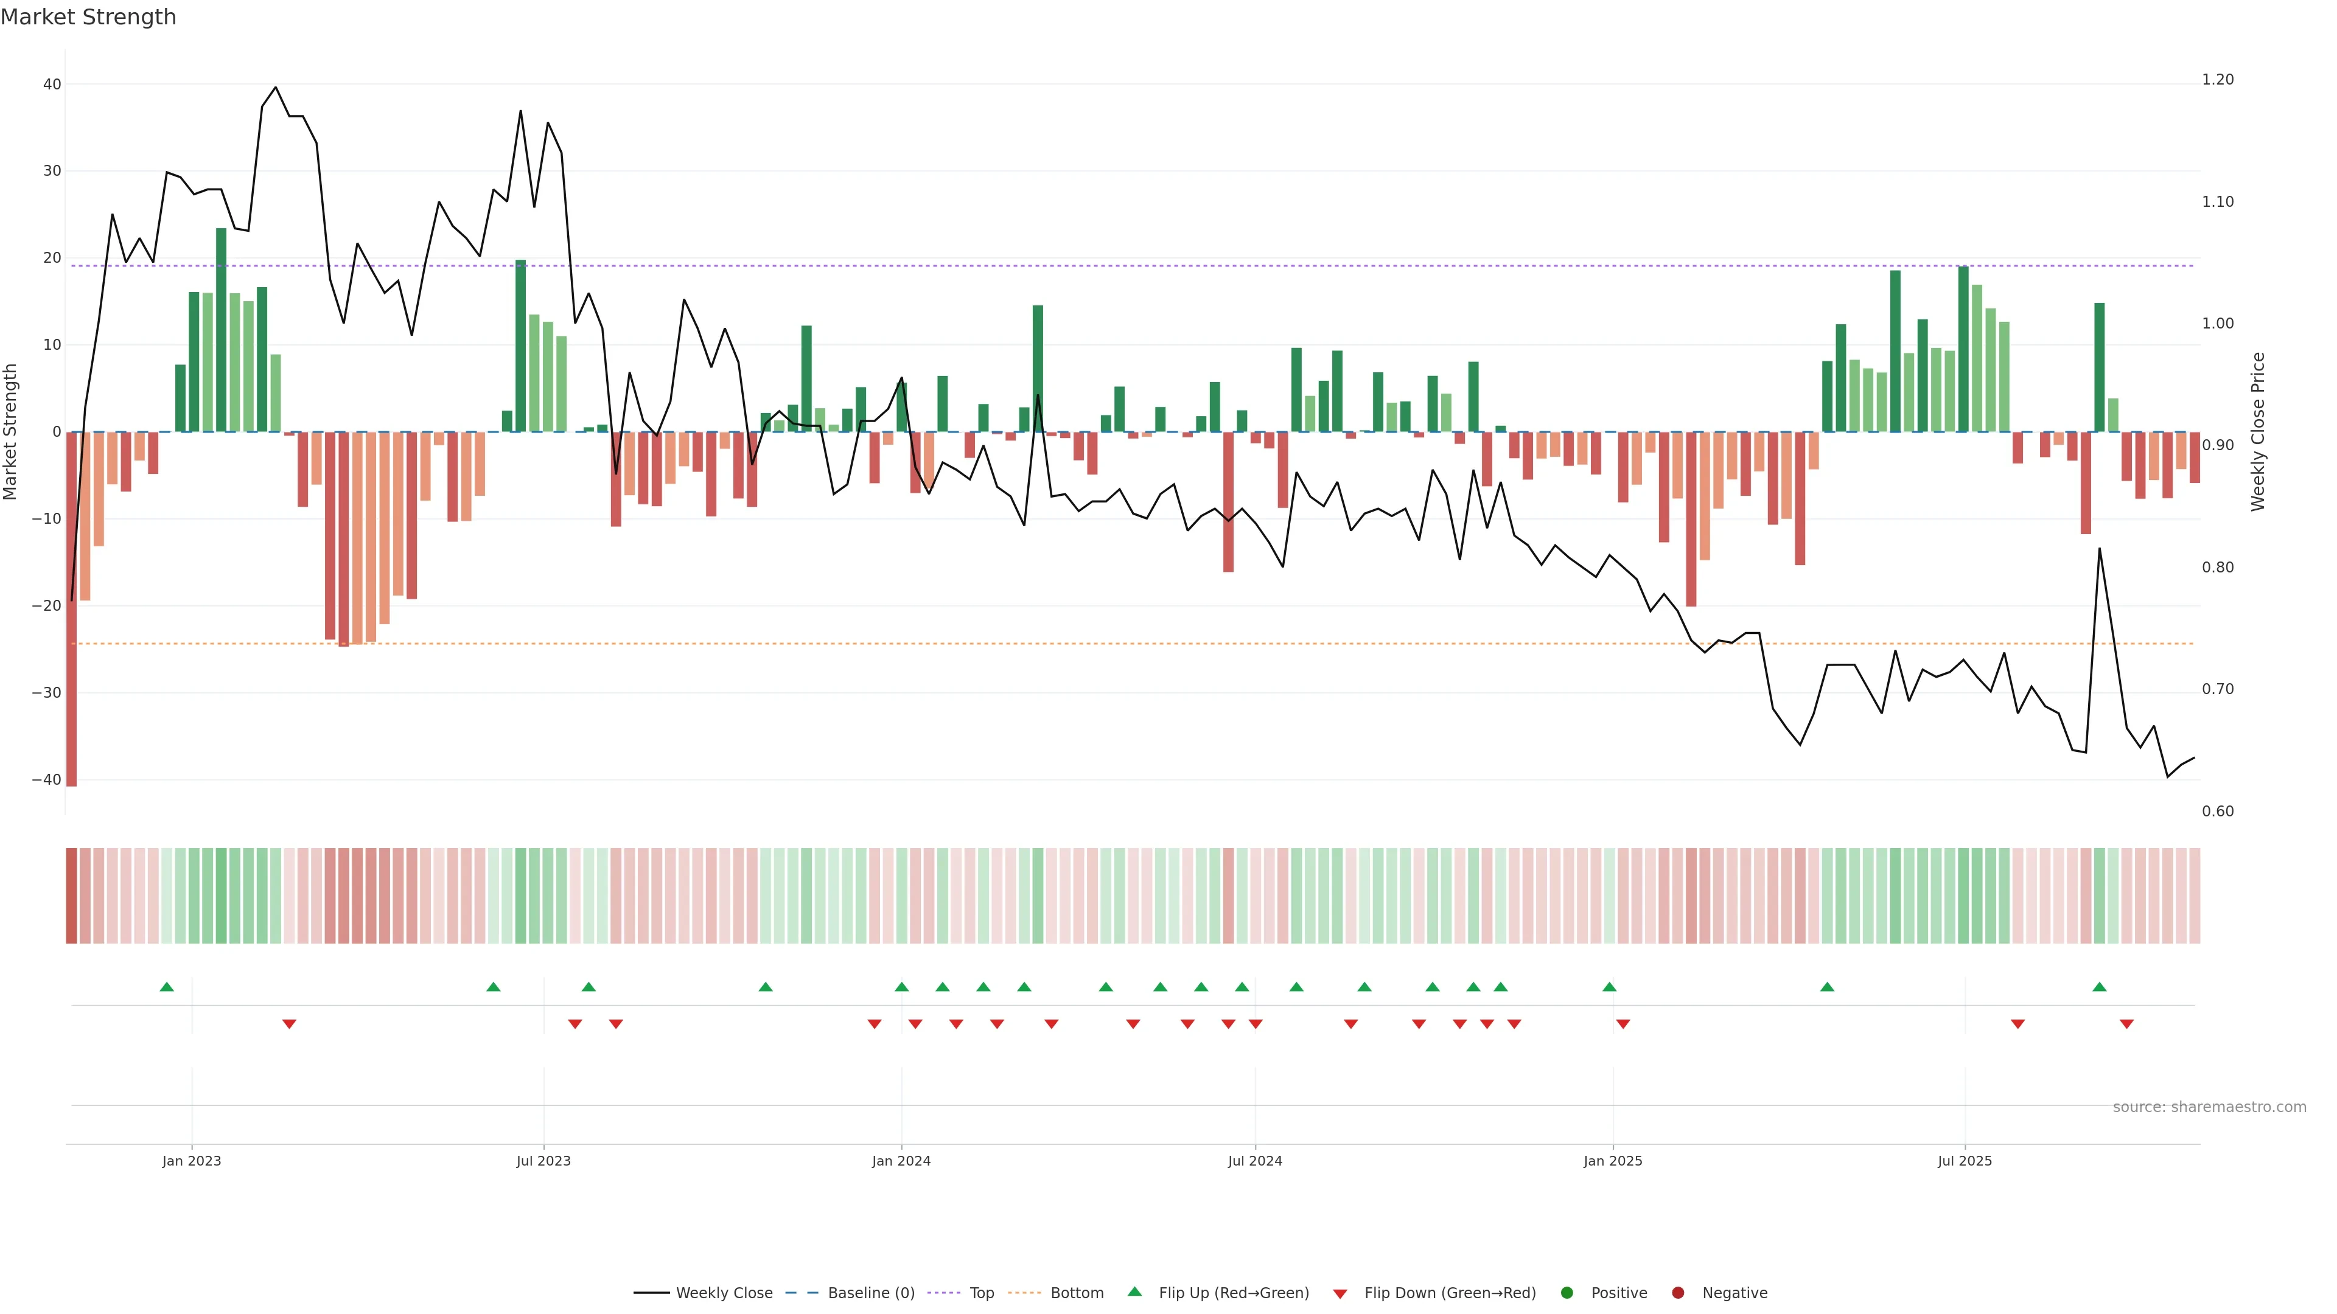The width and height of the screenshot is (2337, 1314).
Task: Click the green Positive circle legend marker
Action: [x=1567, y=1292]
